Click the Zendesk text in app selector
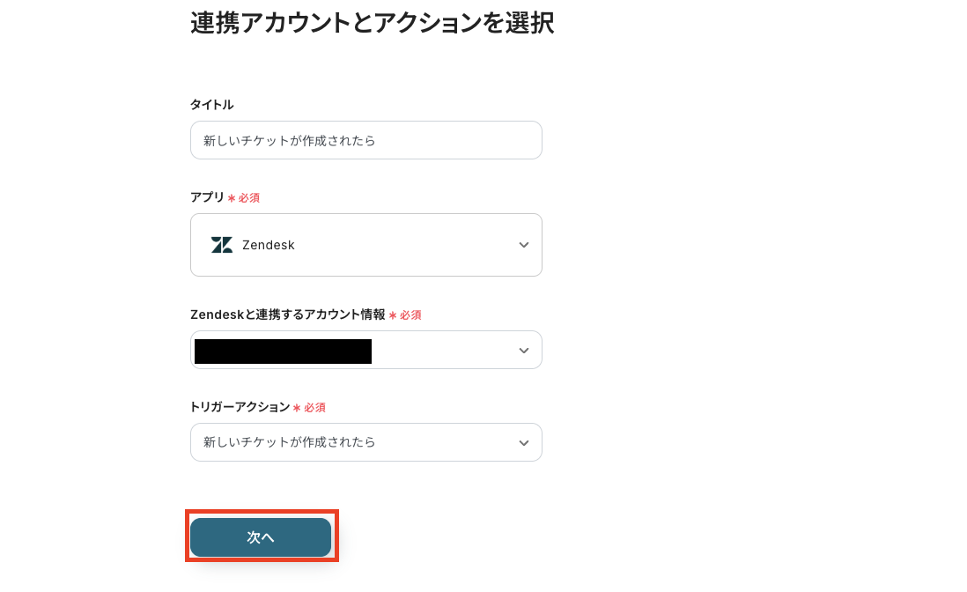This screenshot has width=967, height=592. coord(269,245)
